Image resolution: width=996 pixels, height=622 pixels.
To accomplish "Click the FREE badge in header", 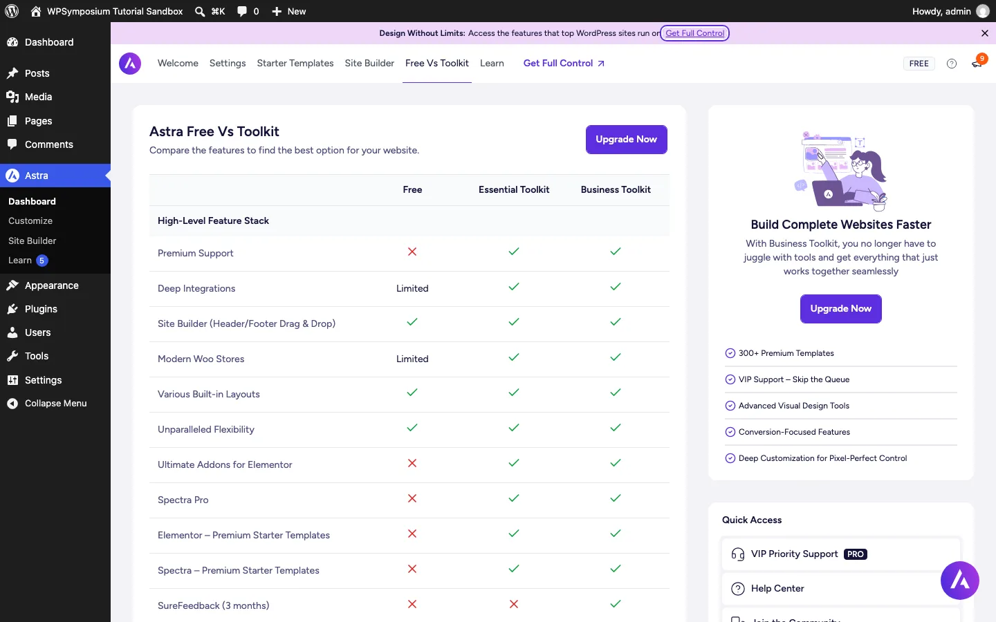I will [919, 64].
